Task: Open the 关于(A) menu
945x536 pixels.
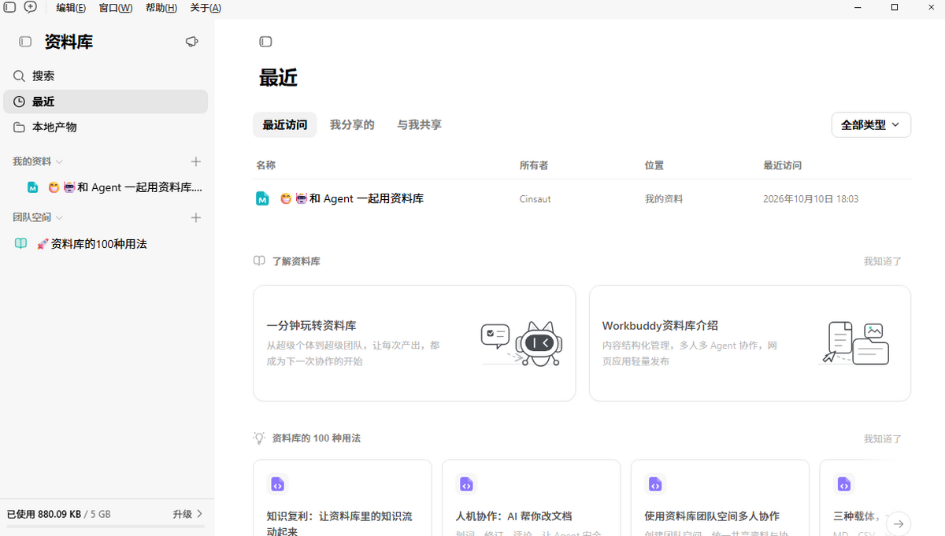Action: [206, 8]
